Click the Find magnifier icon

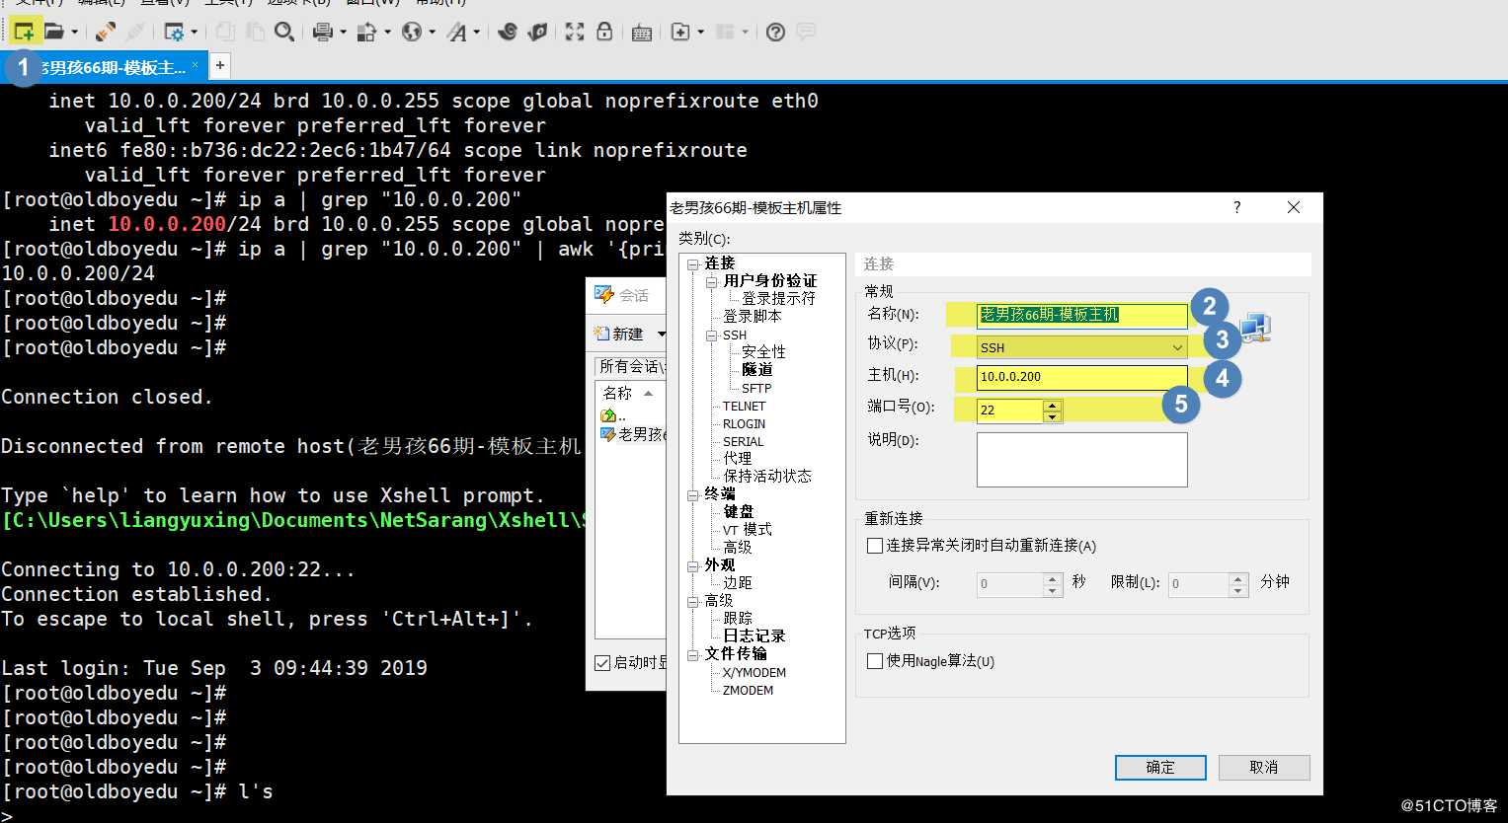(284, 33)
